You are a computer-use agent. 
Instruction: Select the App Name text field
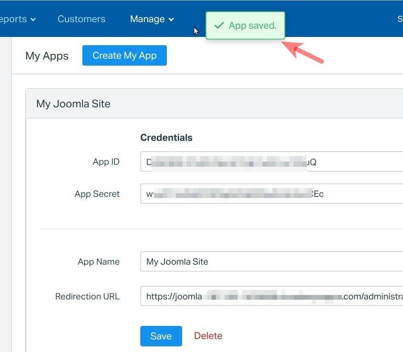[271, 262]
